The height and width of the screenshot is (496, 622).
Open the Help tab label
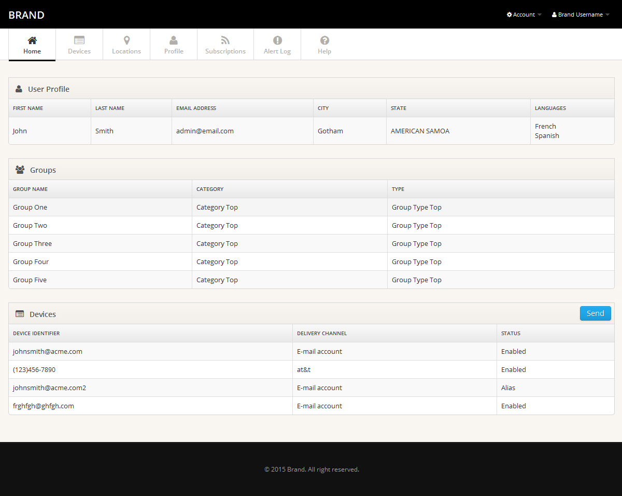click(324, 51)
